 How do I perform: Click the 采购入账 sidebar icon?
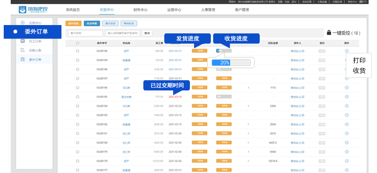tap(23, 50)
